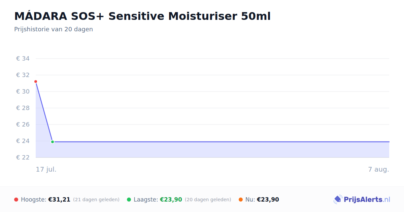Select the green lowest-price point on chart
Viewport: 404px width, 212px height.
[x=53, y=142]
